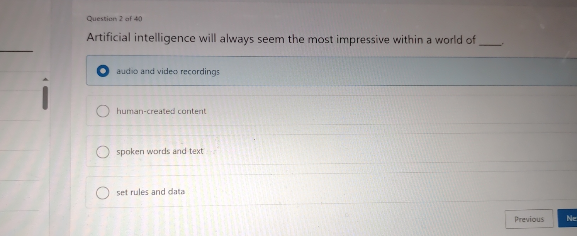The image size is (577, 236).
Task: Go back with the Previous button
Action: [529, 219]
